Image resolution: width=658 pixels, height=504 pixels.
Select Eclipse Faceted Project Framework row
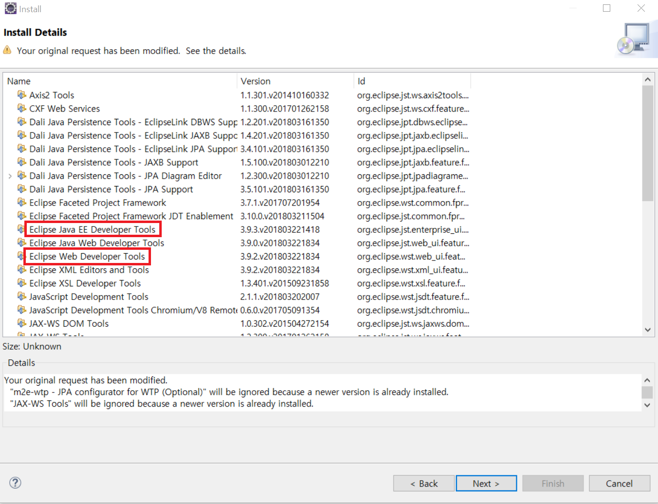coord(97,203)
